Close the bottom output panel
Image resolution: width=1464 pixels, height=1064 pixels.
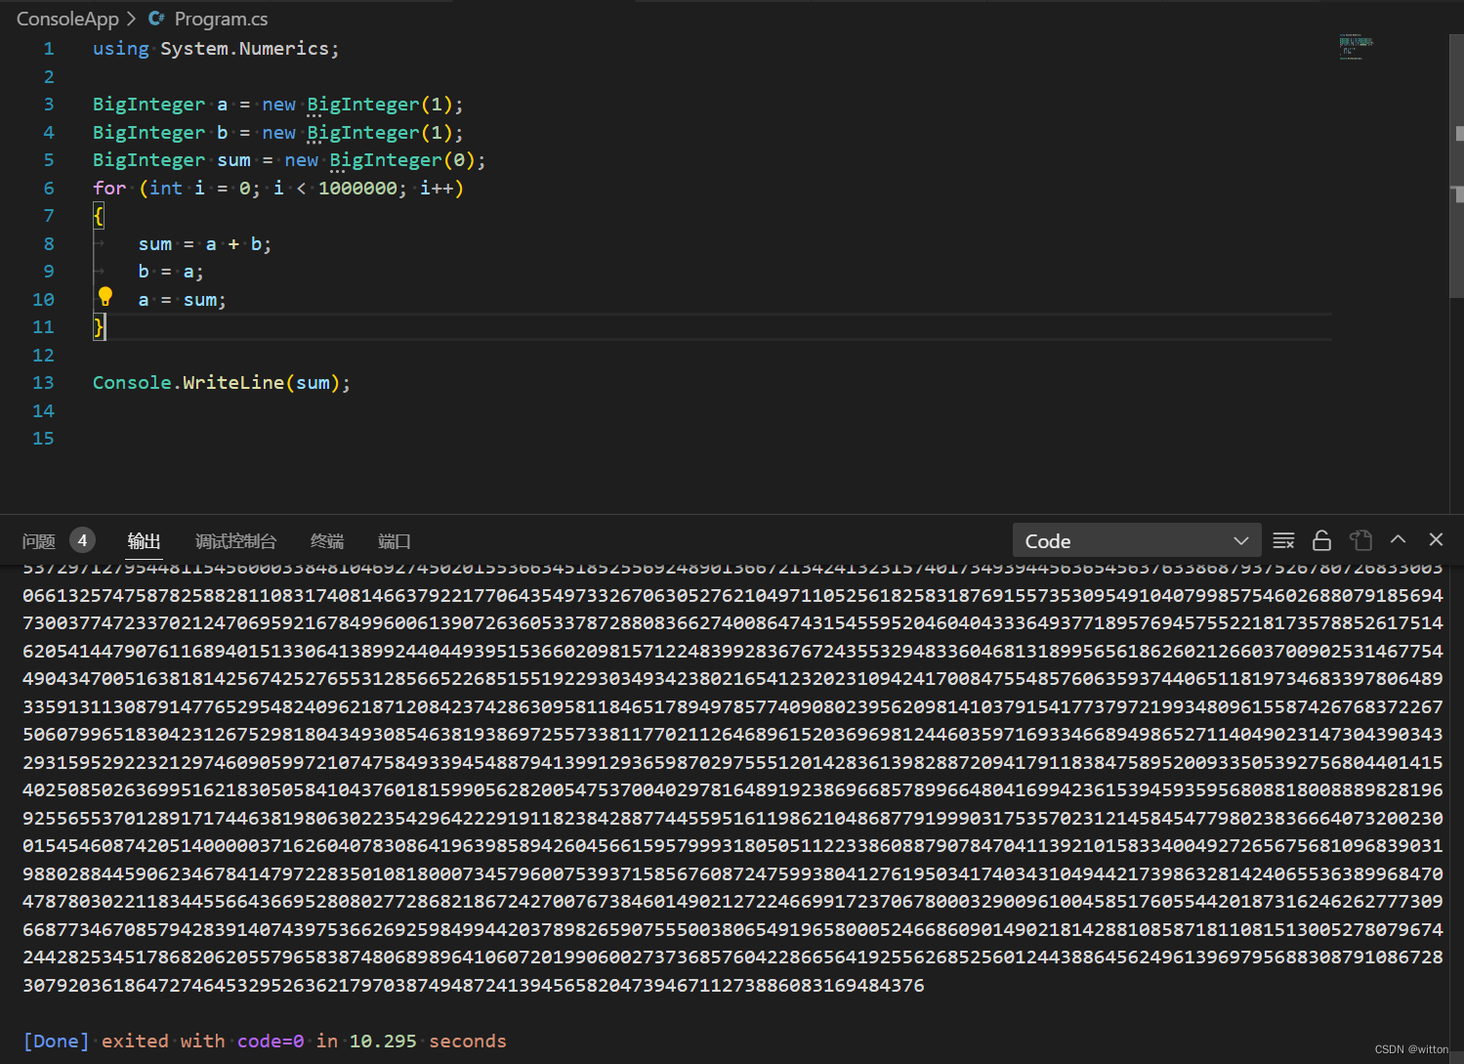[1436, 539]
